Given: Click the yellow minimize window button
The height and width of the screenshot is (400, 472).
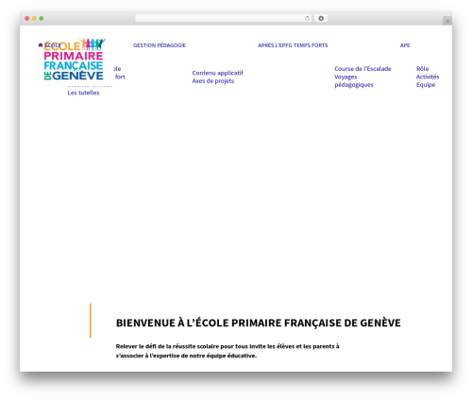Looking at the screenshot, I should click(34, 18).
